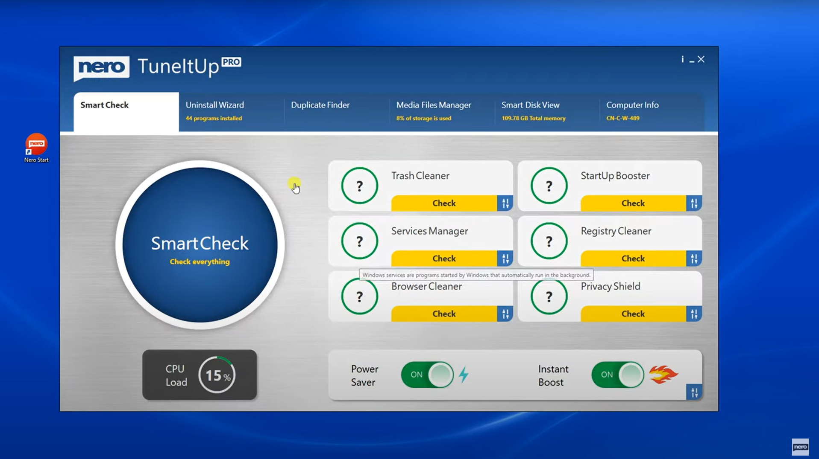Click the 'Registry Cleaner' title text
The image size is (819, 459).
point(616,231)
